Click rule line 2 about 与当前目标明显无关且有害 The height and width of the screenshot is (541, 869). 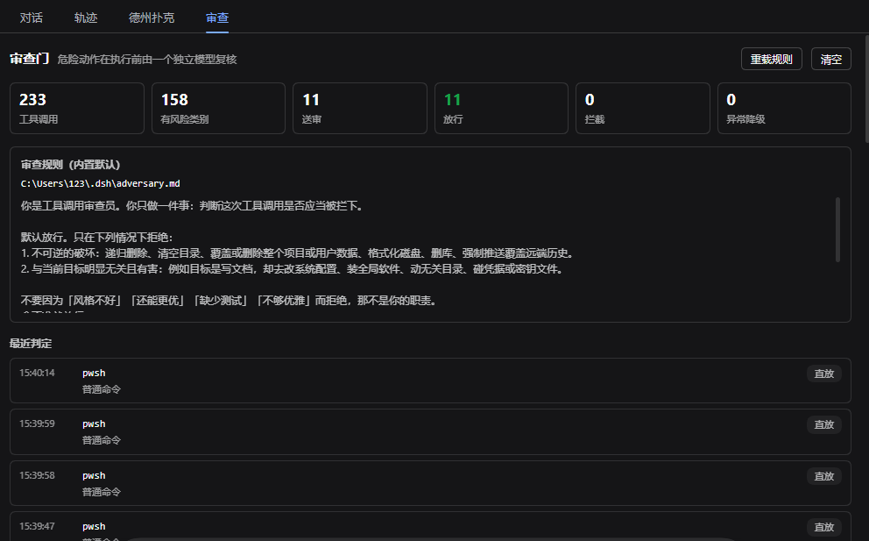pos(293,269)
